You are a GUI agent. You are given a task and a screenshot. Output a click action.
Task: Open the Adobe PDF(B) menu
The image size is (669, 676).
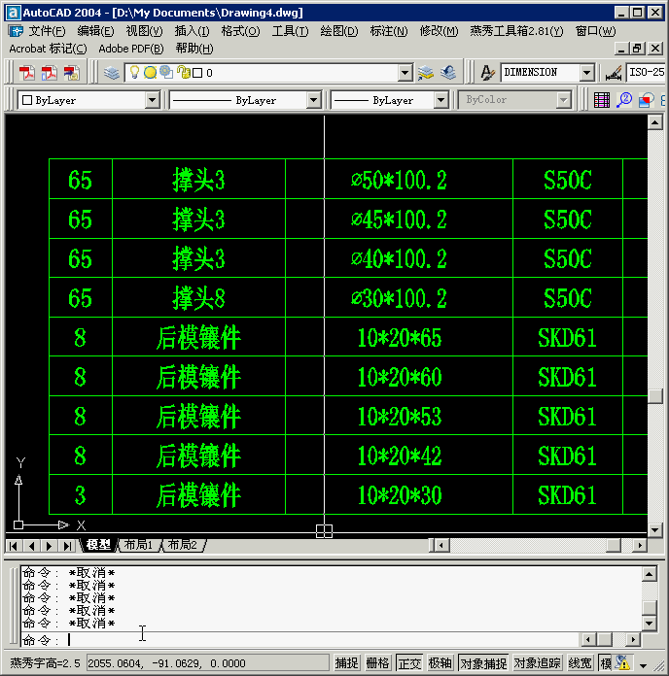(x=131, y=49)
